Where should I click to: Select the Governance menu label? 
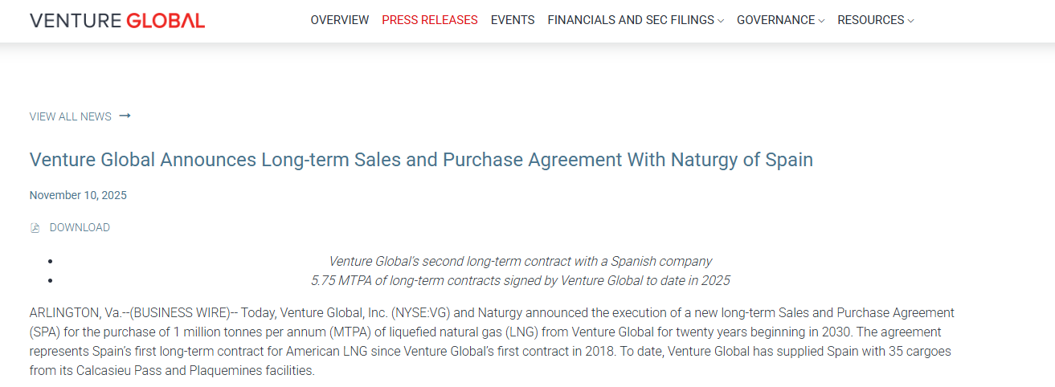(775, 20)
